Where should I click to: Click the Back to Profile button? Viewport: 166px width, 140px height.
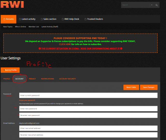[10, 70]
